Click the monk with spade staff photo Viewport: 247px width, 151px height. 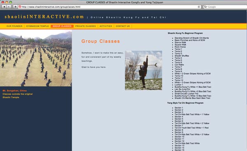pyautogui.click(x=144, y=70)
